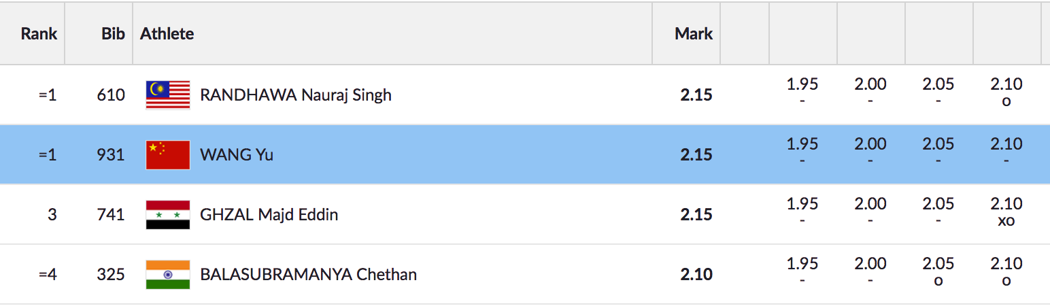Open GHZAL Majd Eddin's profile
The height and width of the screenshot is (306, 1050).
tap(269, 214)
